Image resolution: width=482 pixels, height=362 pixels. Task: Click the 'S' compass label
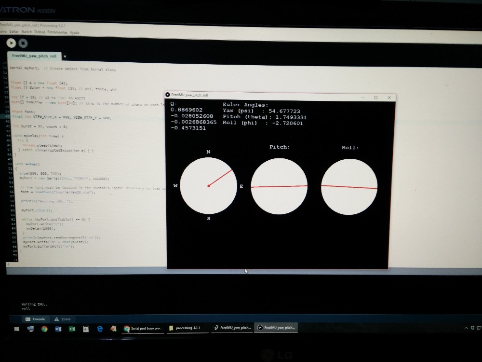coord(209,219)
